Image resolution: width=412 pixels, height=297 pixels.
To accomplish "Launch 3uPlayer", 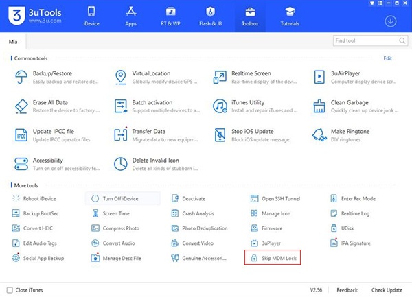I will click(266, 243).
